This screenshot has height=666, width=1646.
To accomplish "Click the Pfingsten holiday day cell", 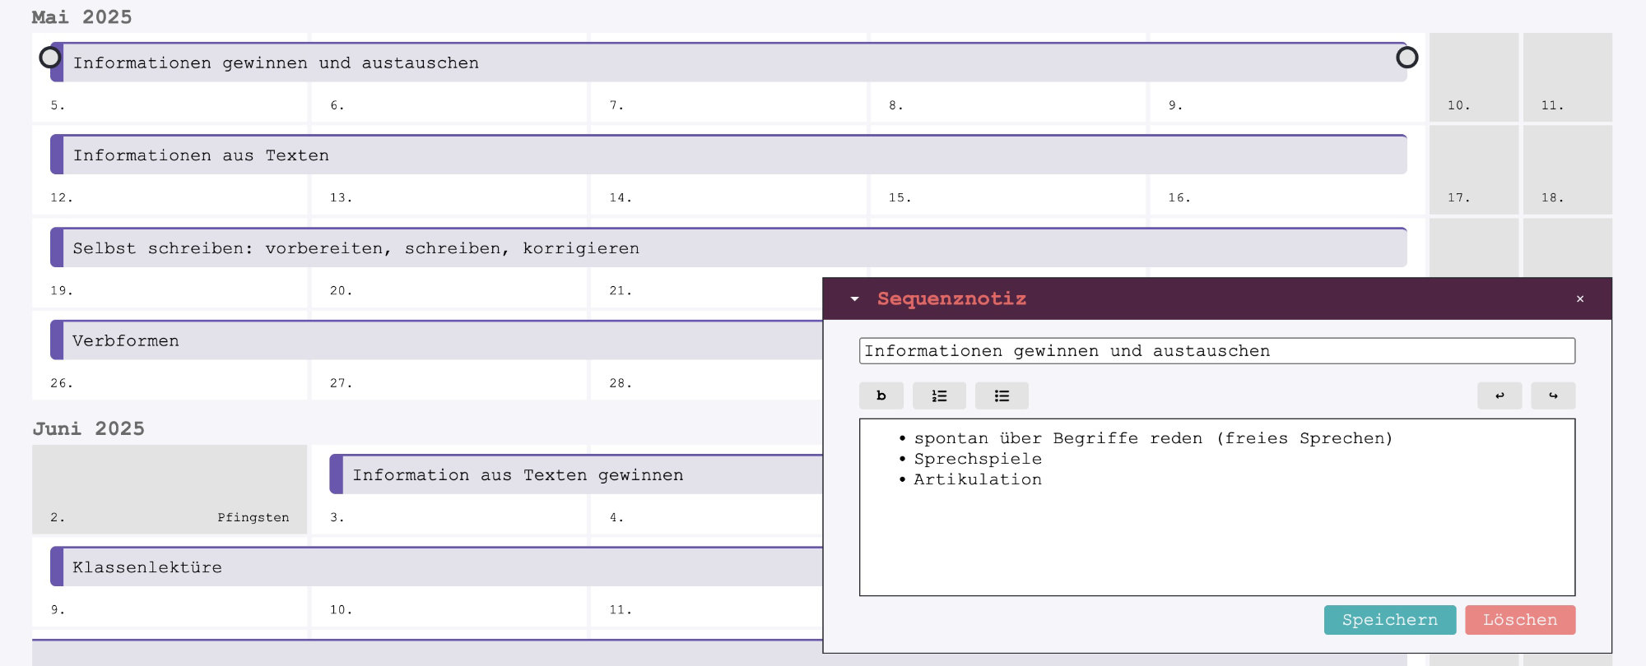I will click(169, 489).
